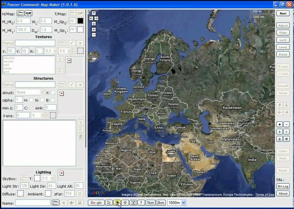Toggle the X checkbox beside struct
This screenshot has height=209, width=294.
pos(53,92)
